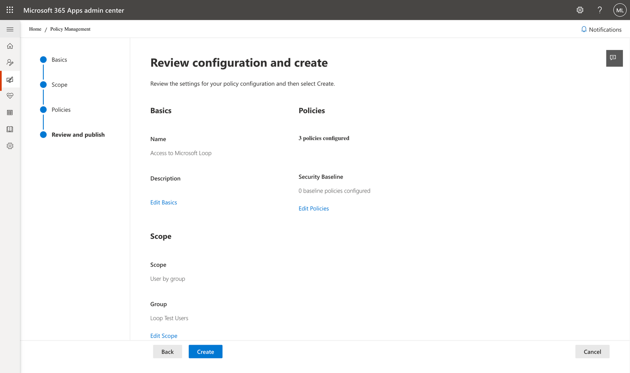Click '0 baseline policies configured' text
The image size is (630, 373).
pyautogui.click(x=334, y=191)
